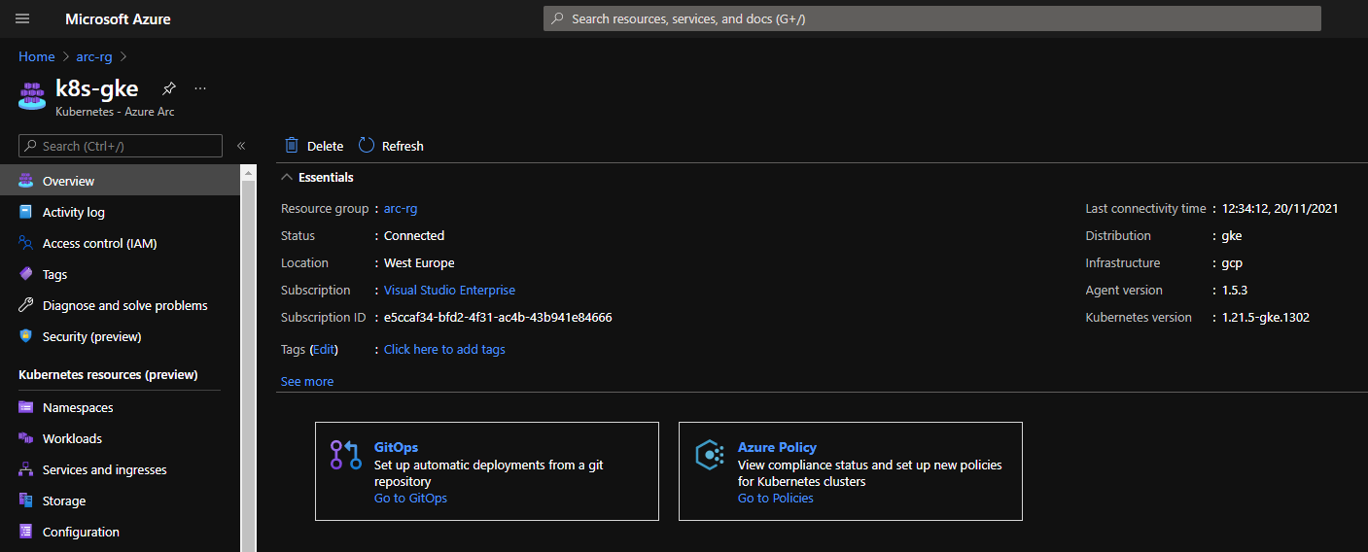Click the Azure Policy card title
Viewport: 1368px width, 552px height.
coord(777,447)
